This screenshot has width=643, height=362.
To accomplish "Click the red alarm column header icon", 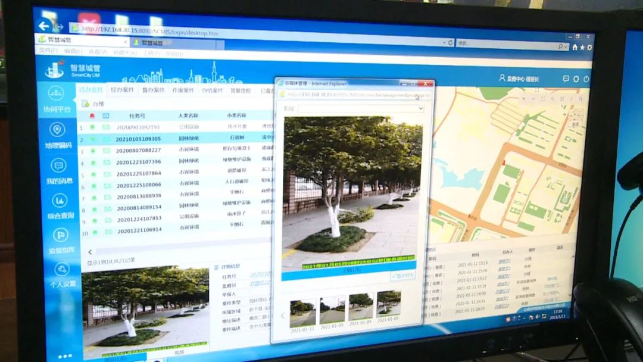I will 92,116.
